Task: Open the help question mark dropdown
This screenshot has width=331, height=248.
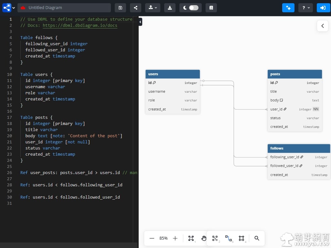Action: click(305, 8)
